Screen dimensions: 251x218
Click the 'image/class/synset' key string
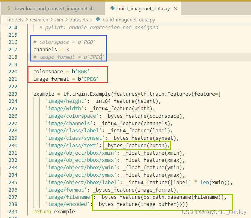[75, 138]
